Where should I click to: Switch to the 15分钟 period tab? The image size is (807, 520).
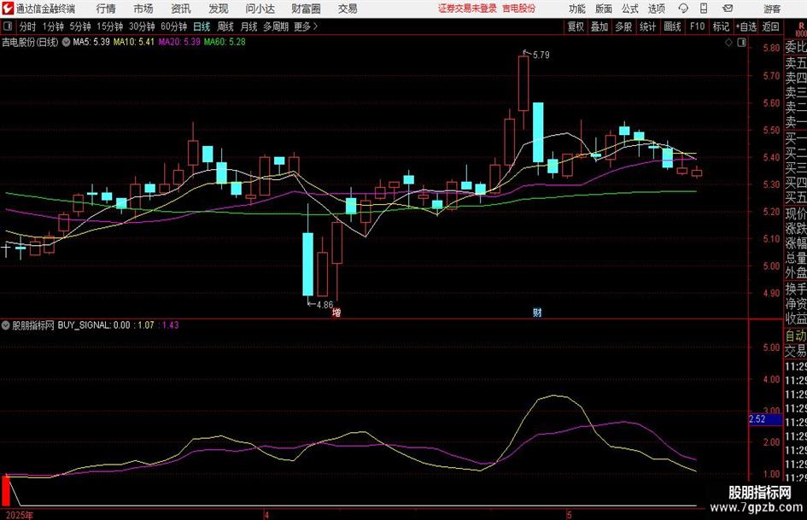pos(110,26)
